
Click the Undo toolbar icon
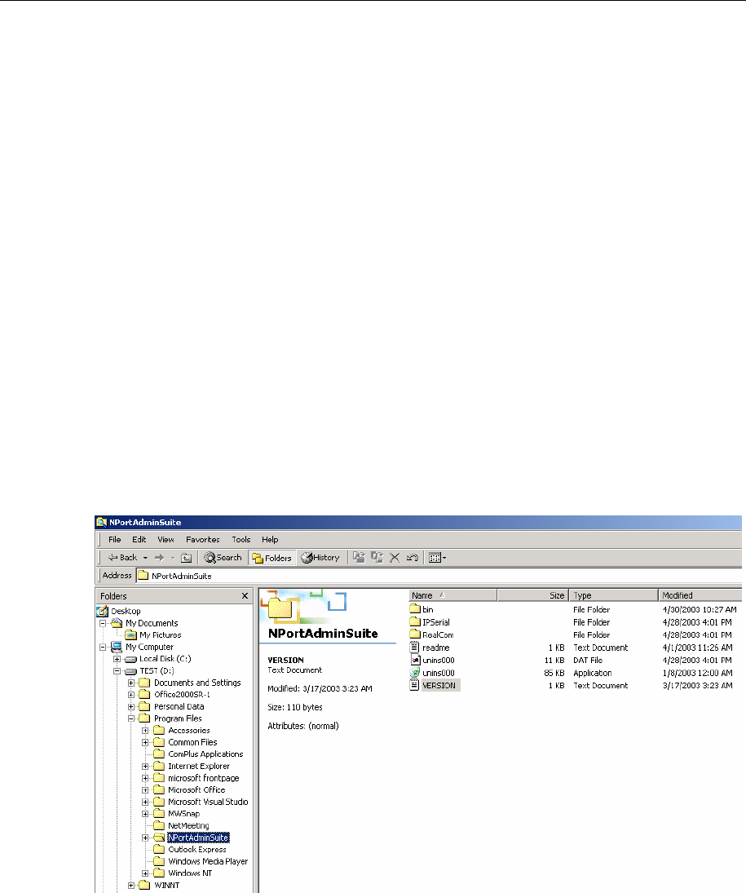click(413, 558)
